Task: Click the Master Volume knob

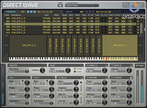Action: [x=42, y=70]
